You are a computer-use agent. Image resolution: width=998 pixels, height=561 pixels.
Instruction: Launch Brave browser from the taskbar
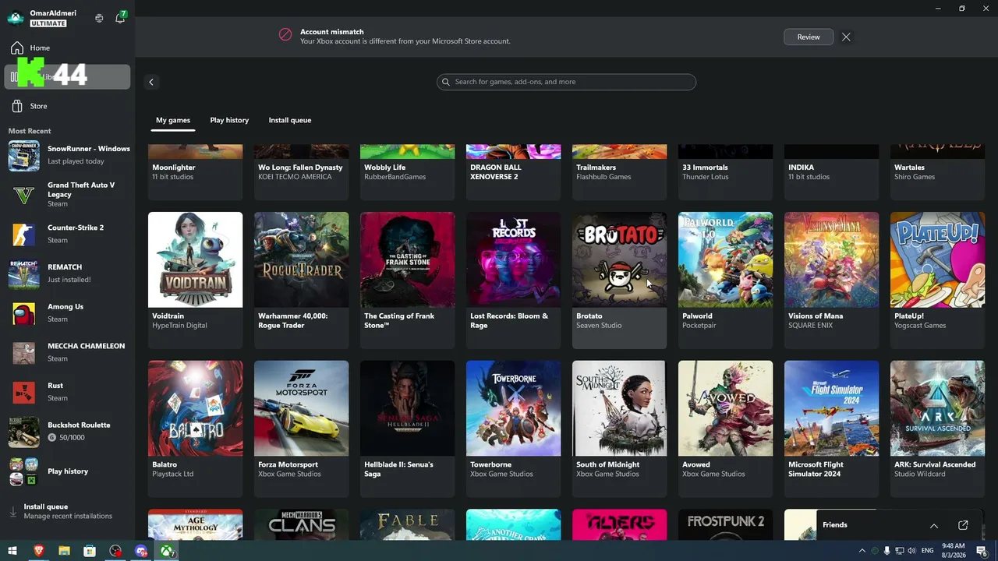point(38,551)
